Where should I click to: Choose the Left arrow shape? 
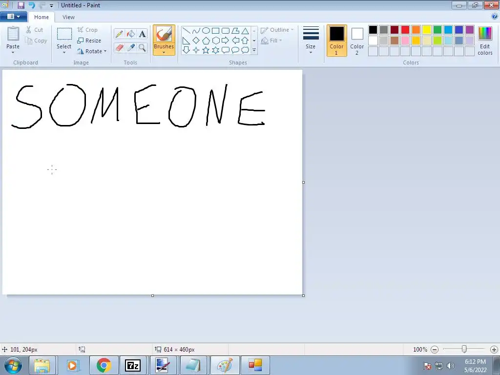coord(235,41)
